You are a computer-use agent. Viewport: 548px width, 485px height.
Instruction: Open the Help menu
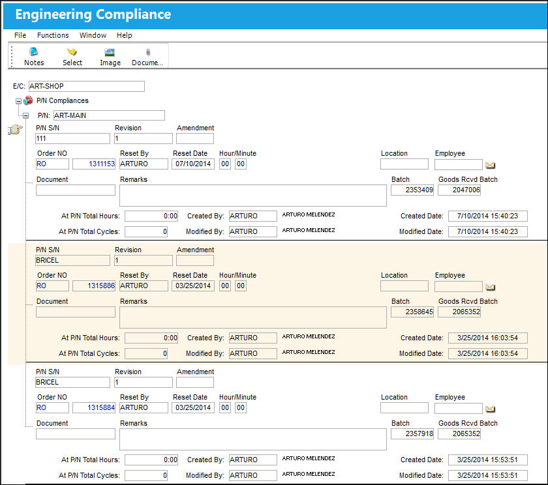click(125, 35)
